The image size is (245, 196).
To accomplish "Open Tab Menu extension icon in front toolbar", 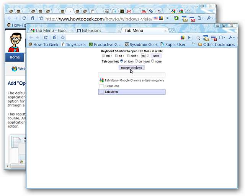I will (206, 38).
